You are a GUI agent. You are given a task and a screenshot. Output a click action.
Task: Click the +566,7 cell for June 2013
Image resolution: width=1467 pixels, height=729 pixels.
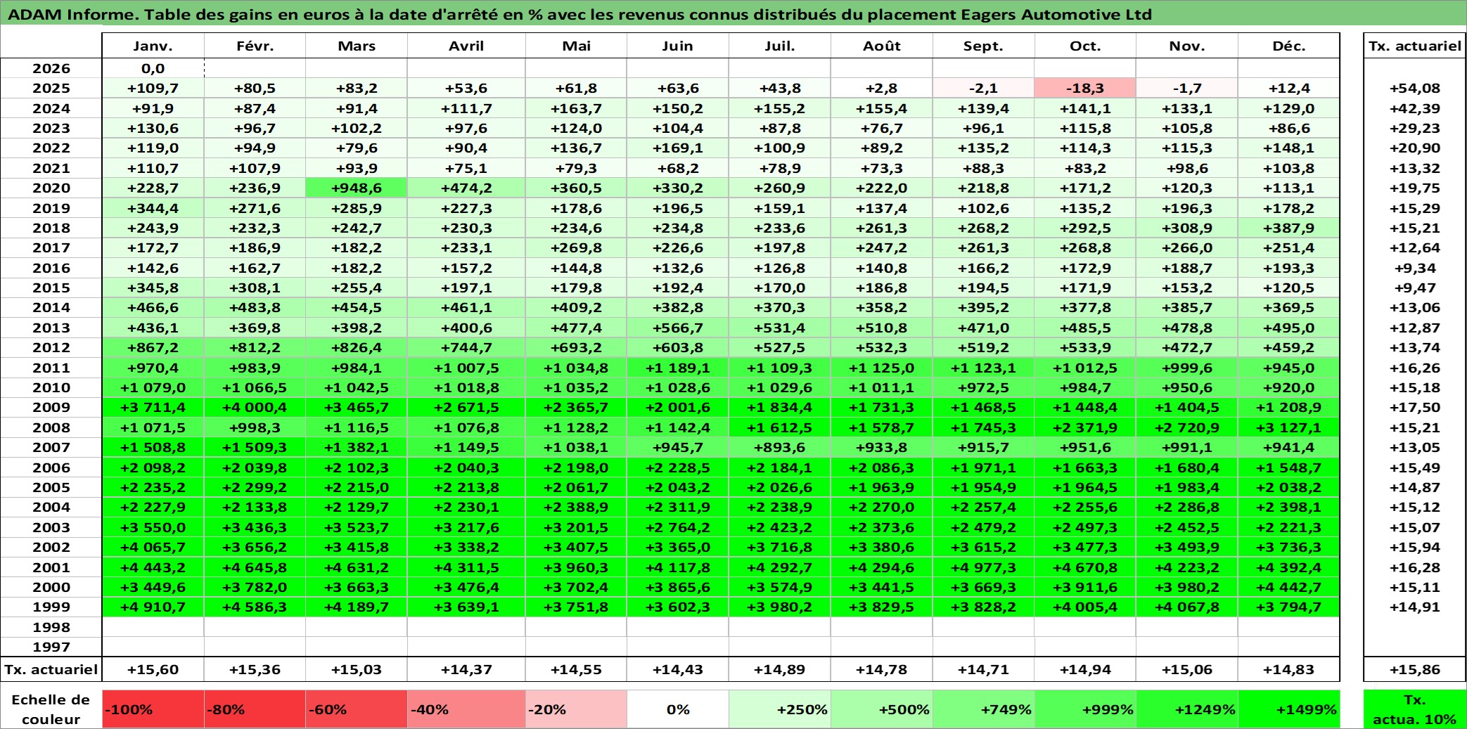coord(678,328)
